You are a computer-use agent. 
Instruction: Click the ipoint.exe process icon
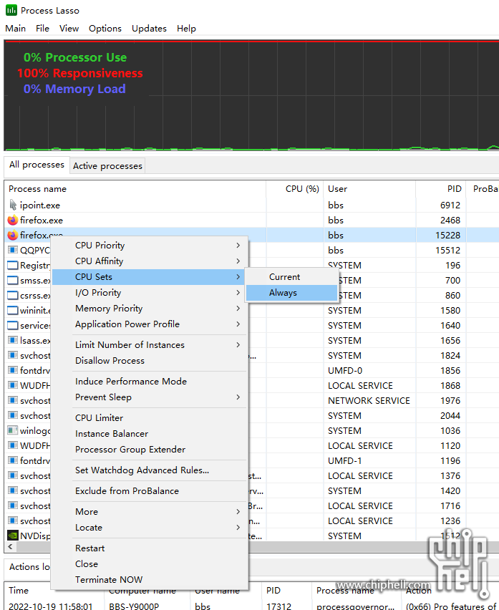pos(13,205)
